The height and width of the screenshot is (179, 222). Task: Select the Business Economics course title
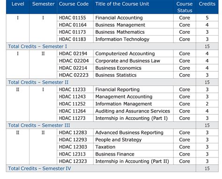pyautogui.click(x=118, y=68)
